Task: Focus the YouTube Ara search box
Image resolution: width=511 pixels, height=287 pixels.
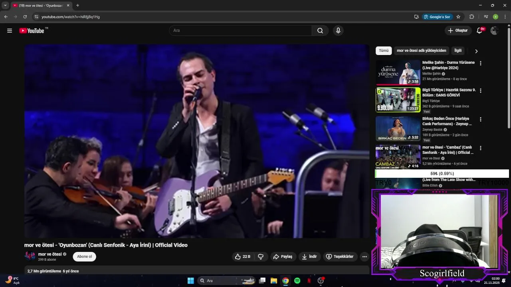Action: click(240, 31)
